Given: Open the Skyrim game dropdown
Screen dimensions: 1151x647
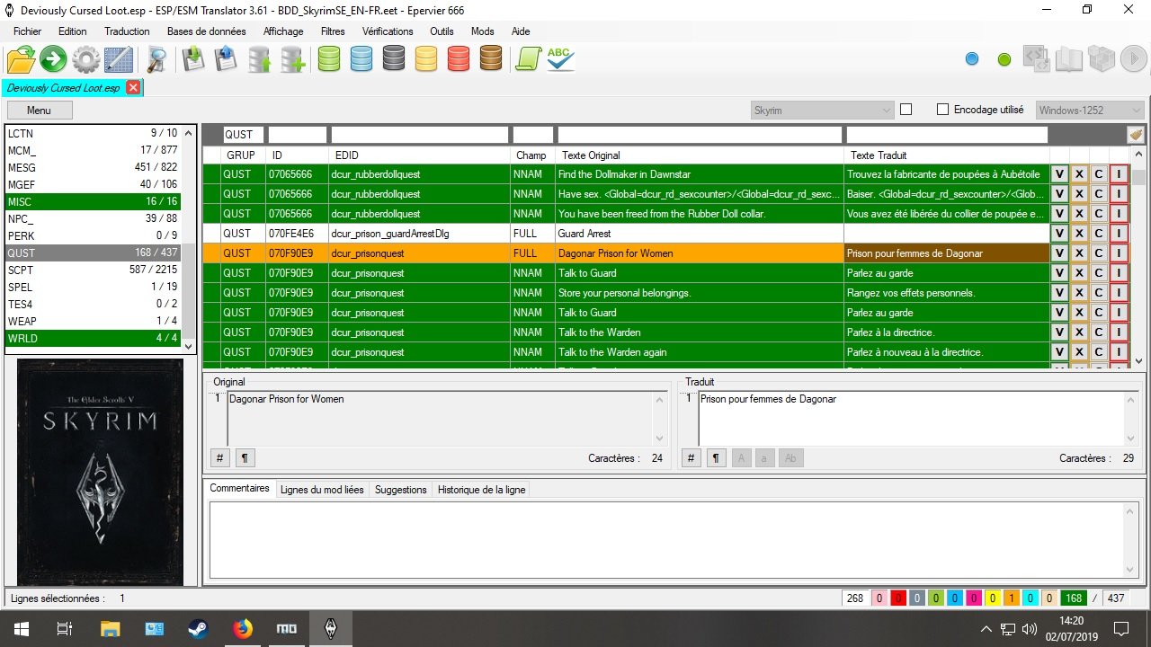Looking at the screenshot, I should coord(822,110).
